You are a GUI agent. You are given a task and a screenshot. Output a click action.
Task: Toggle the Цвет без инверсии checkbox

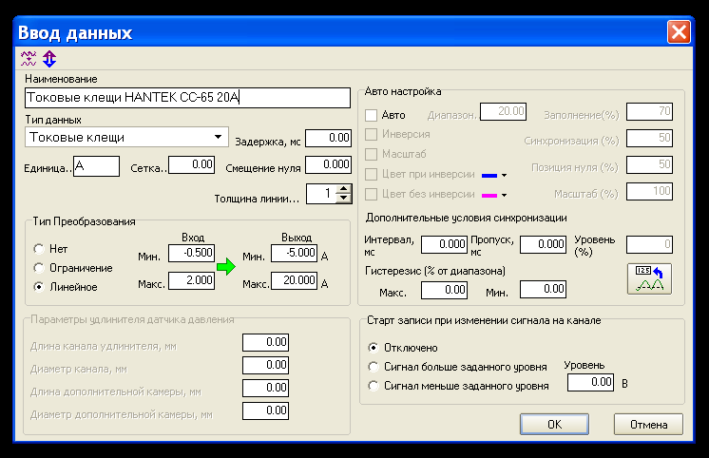(372, 195)
